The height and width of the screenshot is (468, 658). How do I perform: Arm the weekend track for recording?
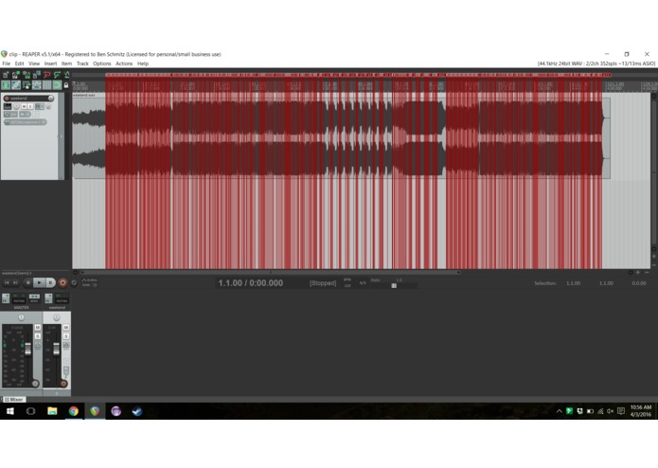(x=7, y=99)
